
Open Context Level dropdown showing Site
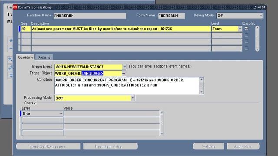[x=61, y=114]
